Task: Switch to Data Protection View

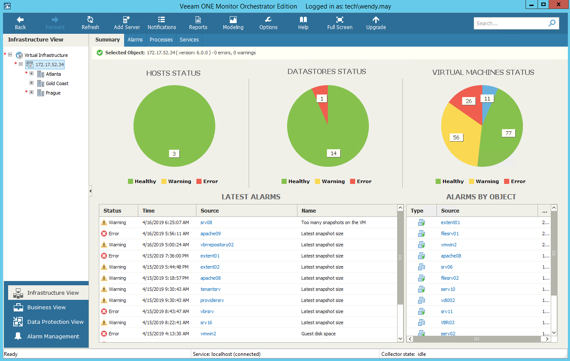Action: pos(48,322)
